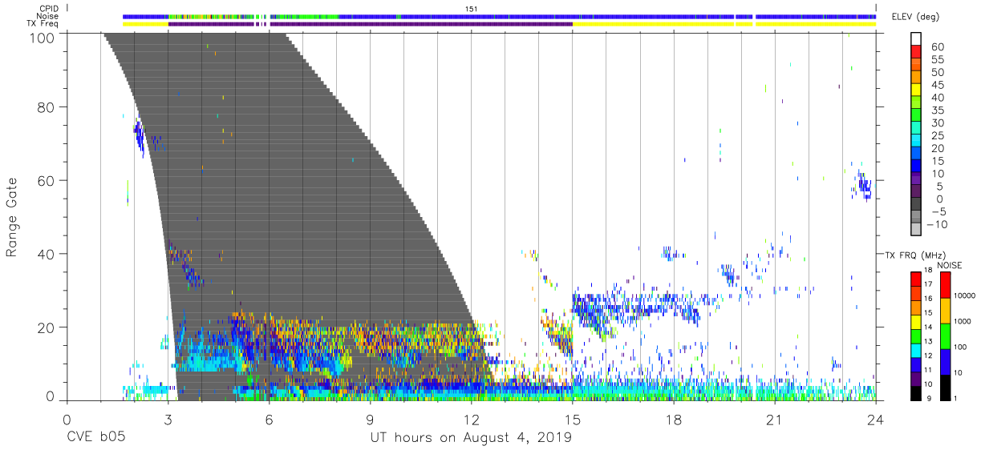The width and height of the screenshot is (985, 454).
Task: Click the purple segment of the TX Freq strip above the plot
Action: point(371,24)
